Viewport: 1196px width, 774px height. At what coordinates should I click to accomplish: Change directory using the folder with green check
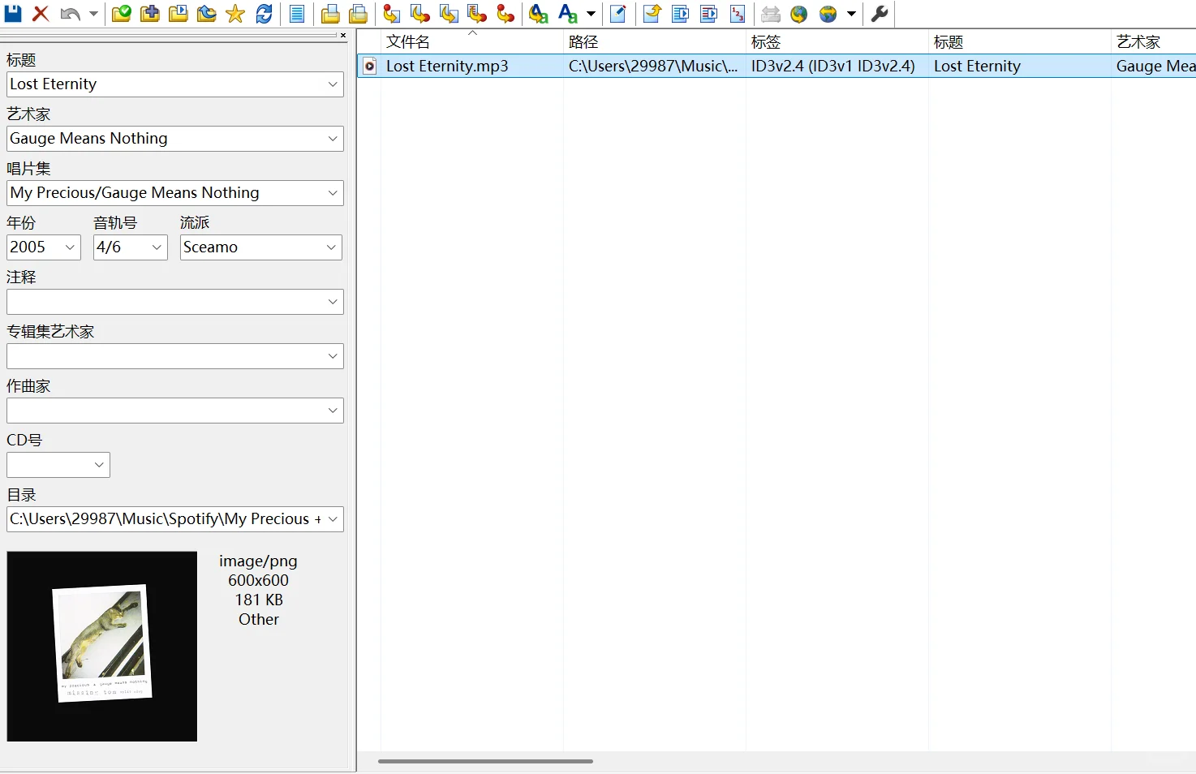pos(121,13)
